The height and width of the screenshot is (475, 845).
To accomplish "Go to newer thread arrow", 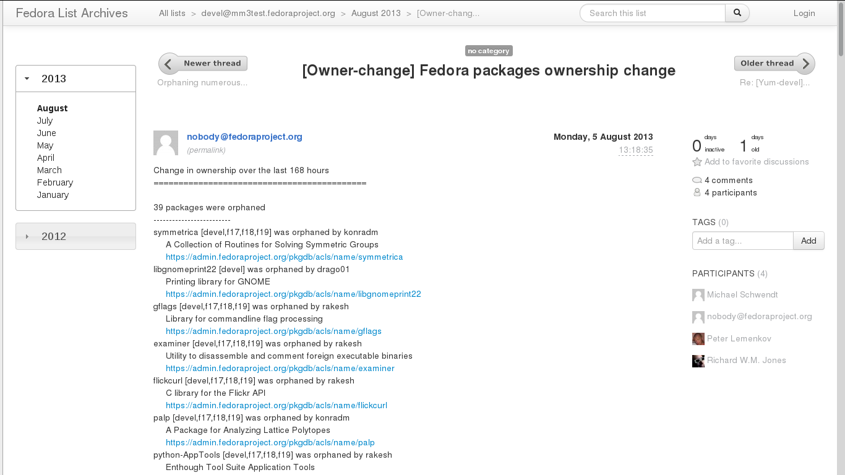I will (x=169, y=63).
